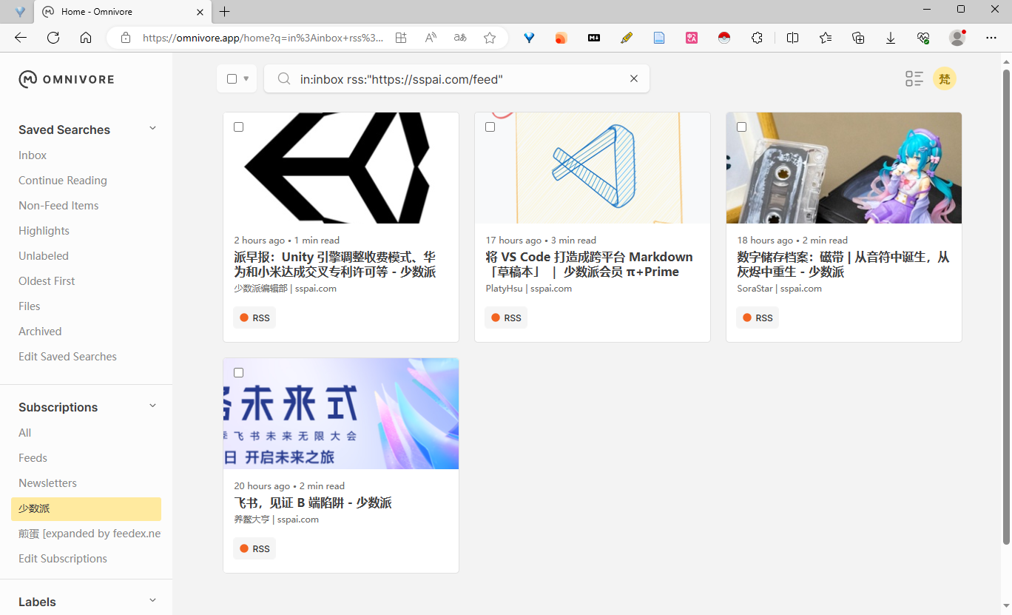Screen dimensions: 1012x615
Task: Click the blue document extension icon
Action: [659, 38]
